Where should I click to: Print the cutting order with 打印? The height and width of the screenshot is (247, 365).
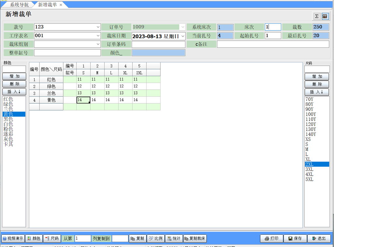(271, 239)
